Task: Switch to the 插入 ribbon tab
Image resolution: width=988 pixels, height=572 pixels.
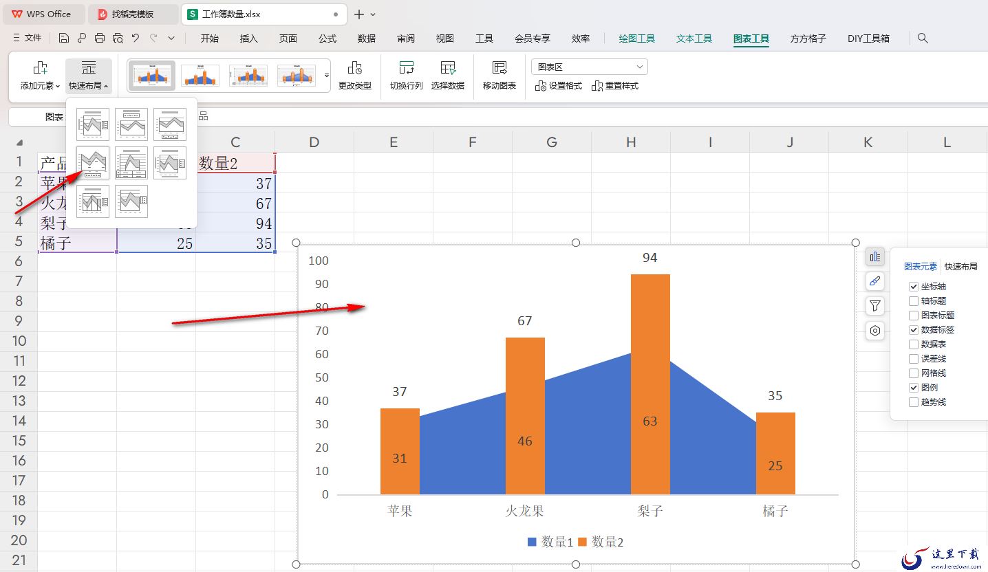Action: (x=249, y=38)
